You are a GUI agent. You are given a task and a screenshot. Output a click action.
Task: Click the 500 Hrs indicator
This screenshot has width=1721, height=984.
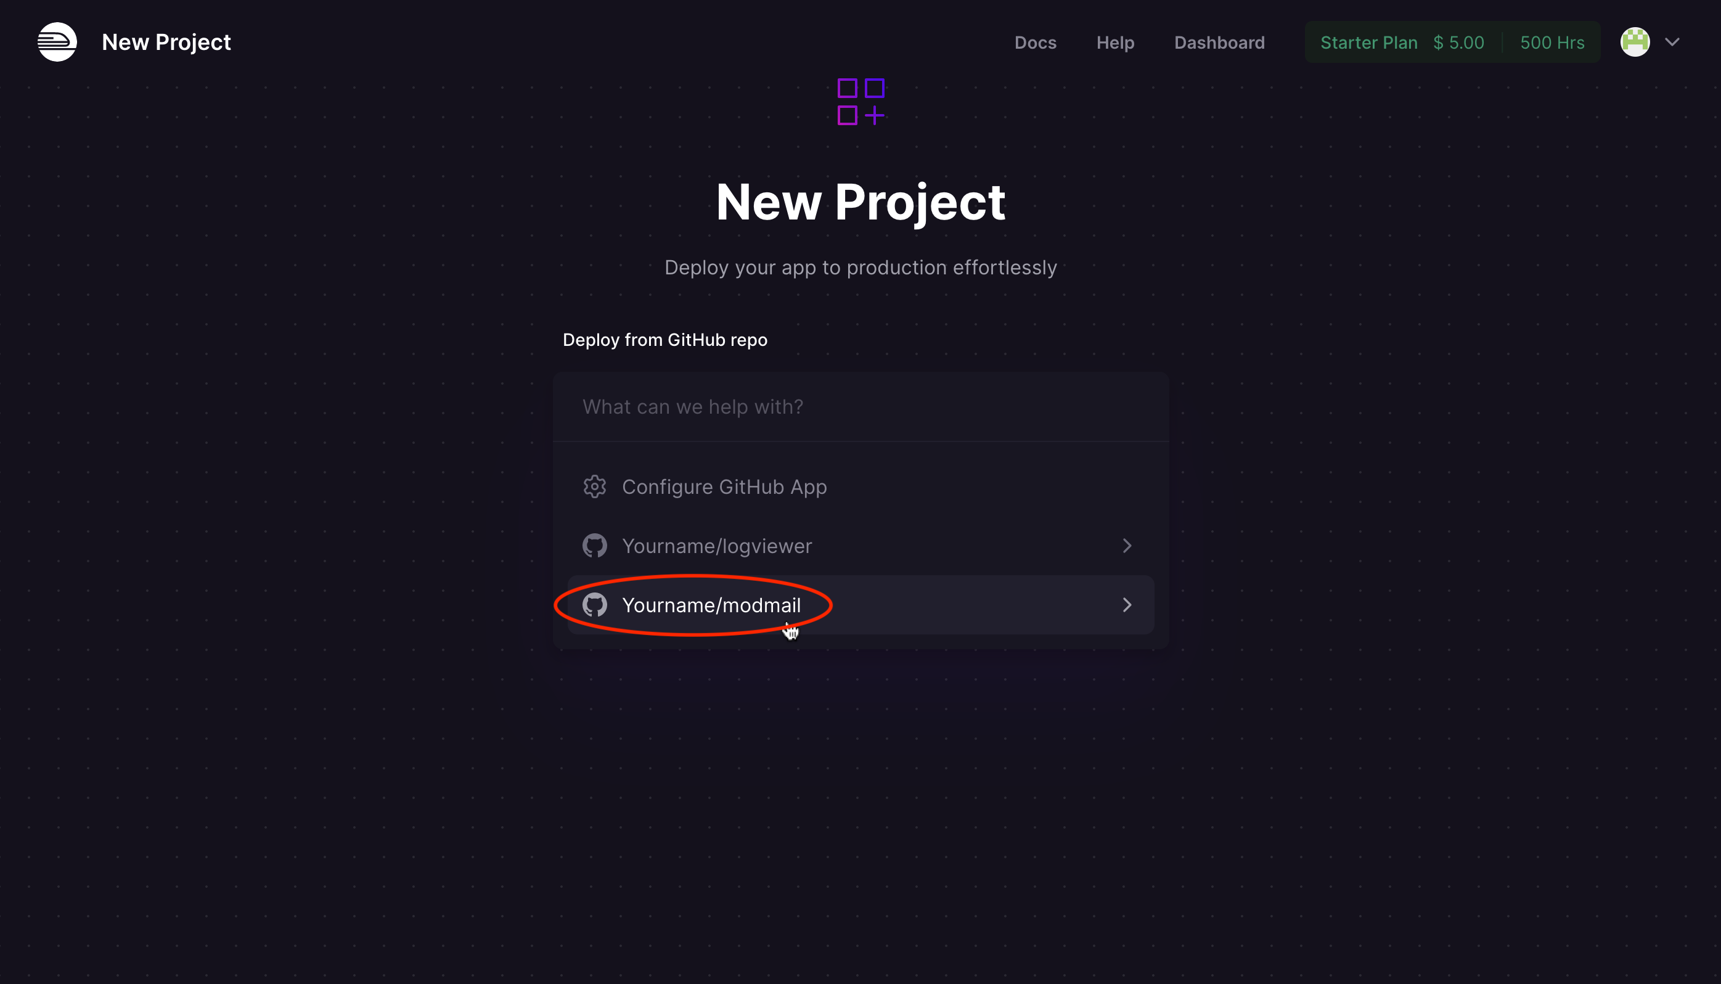(1551, 42)
